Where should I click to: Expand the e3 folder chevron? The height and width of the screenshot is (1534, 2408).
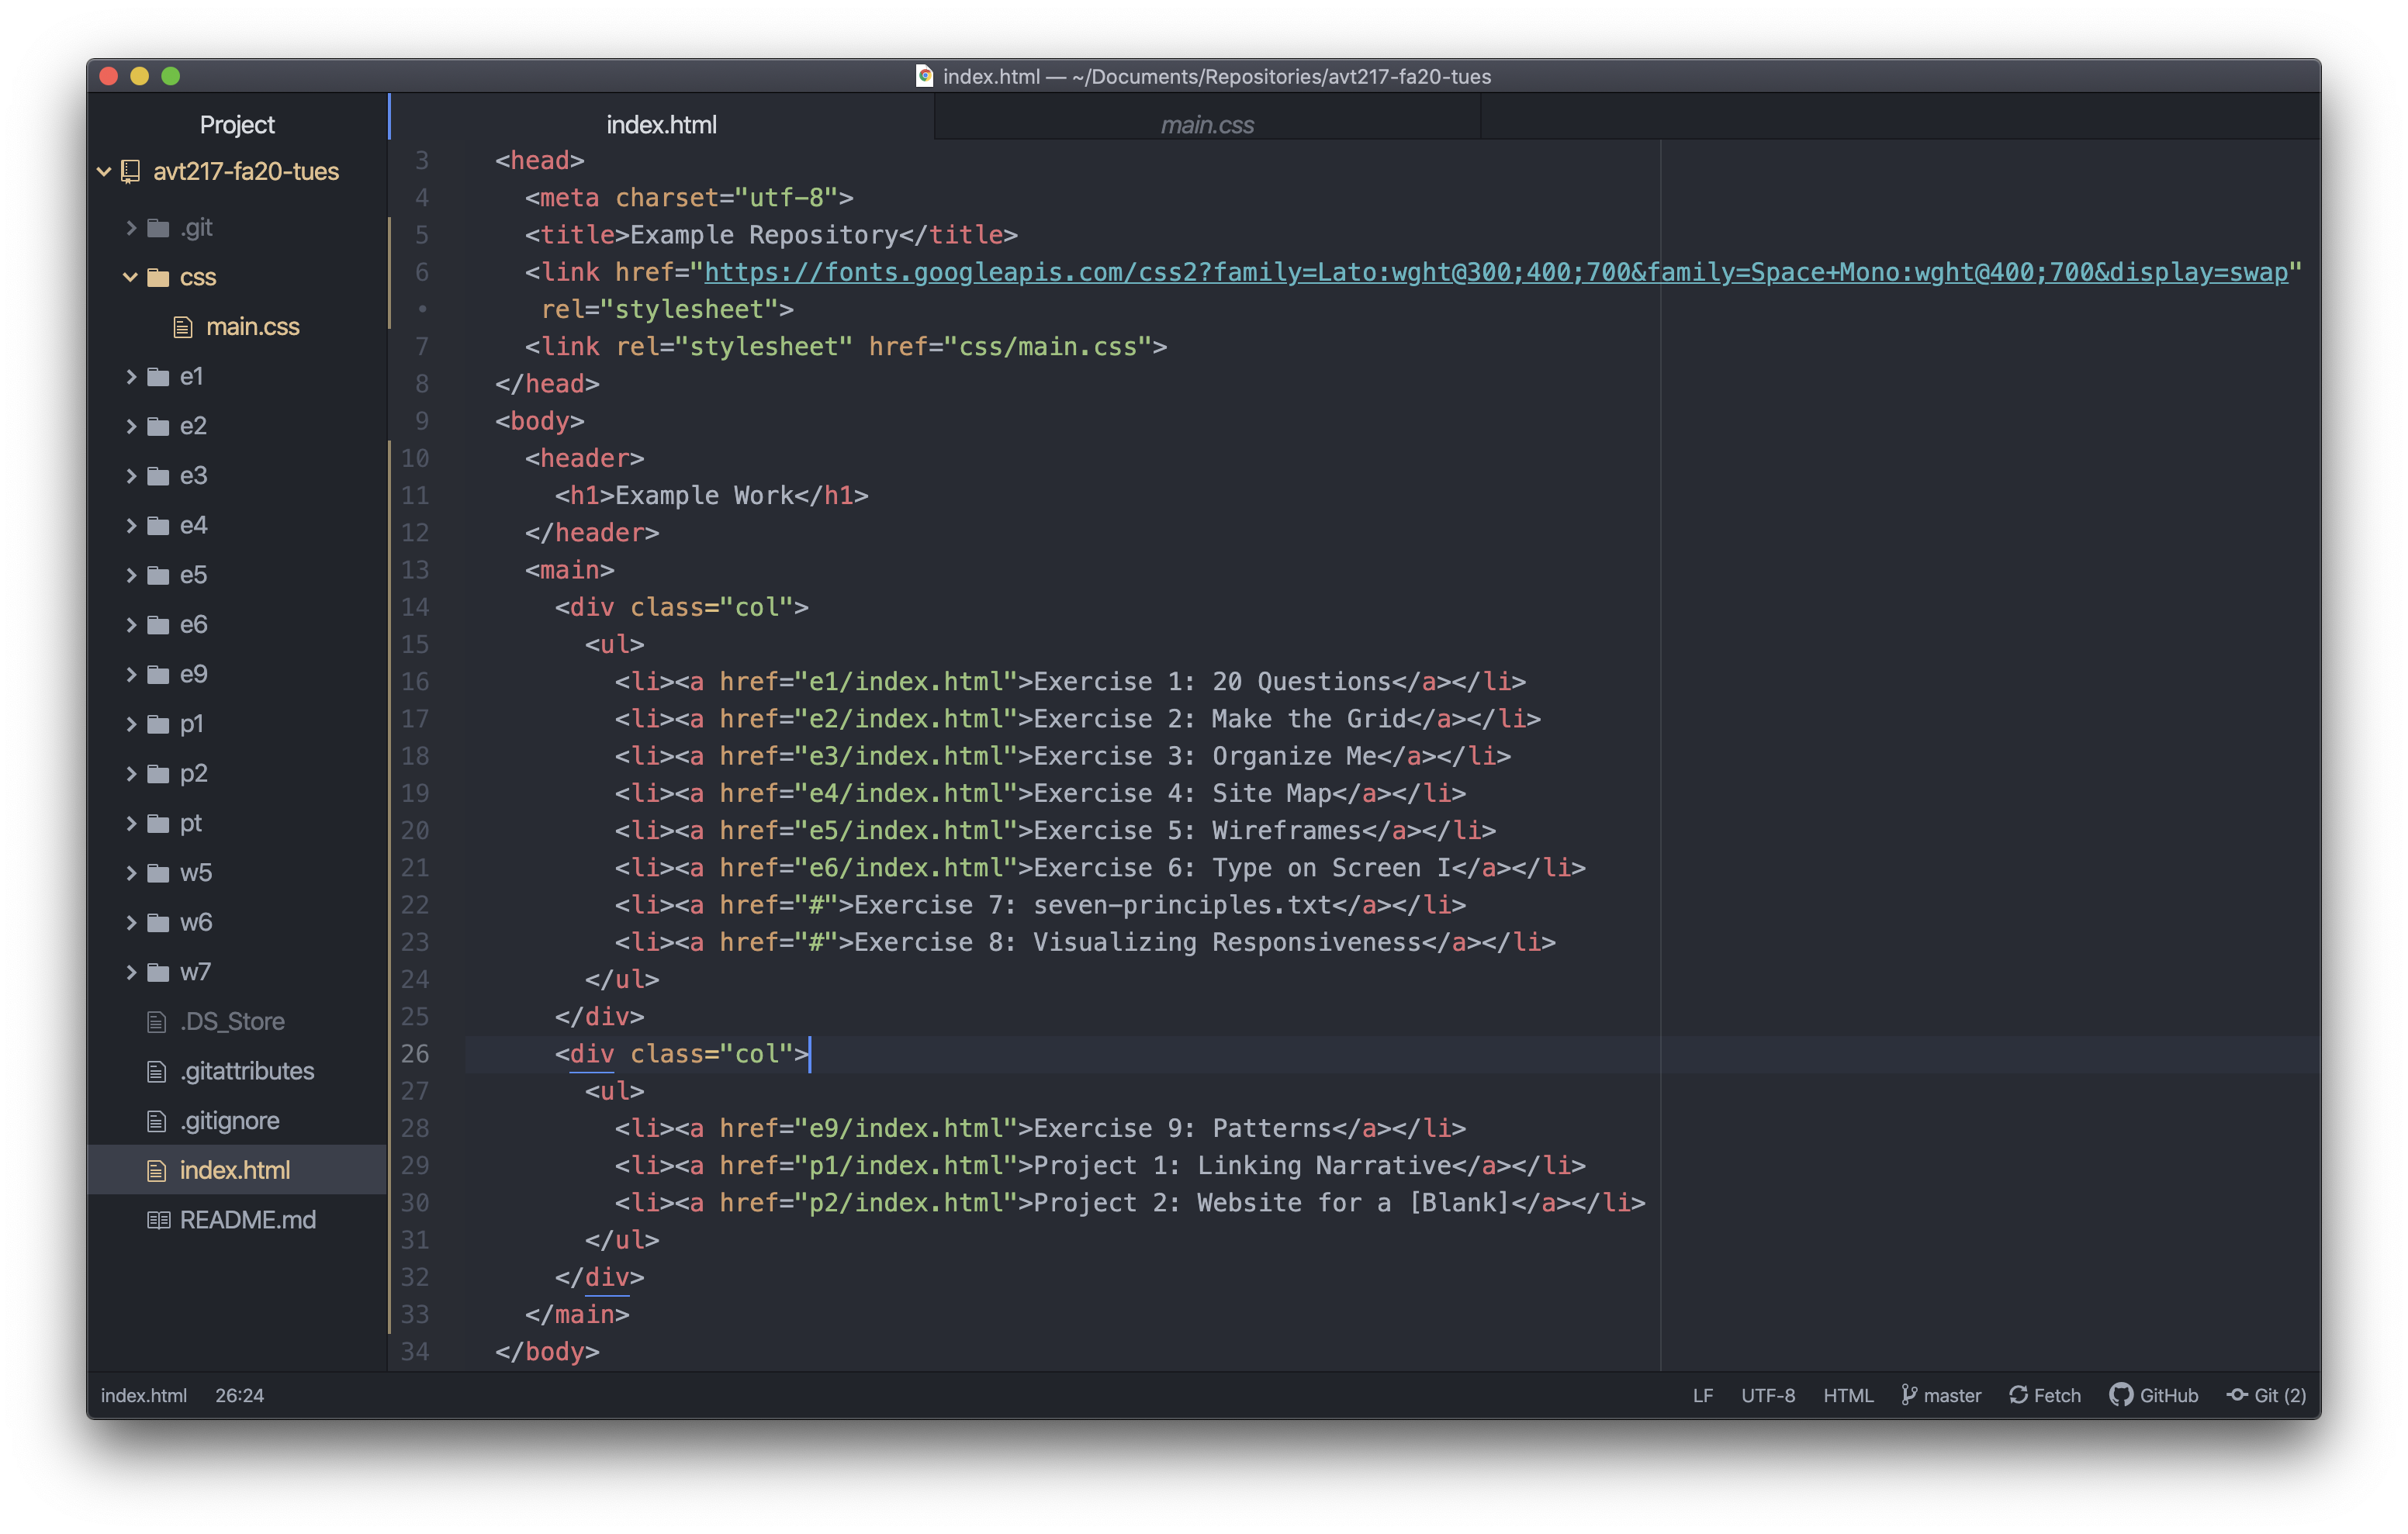(131, 476)
